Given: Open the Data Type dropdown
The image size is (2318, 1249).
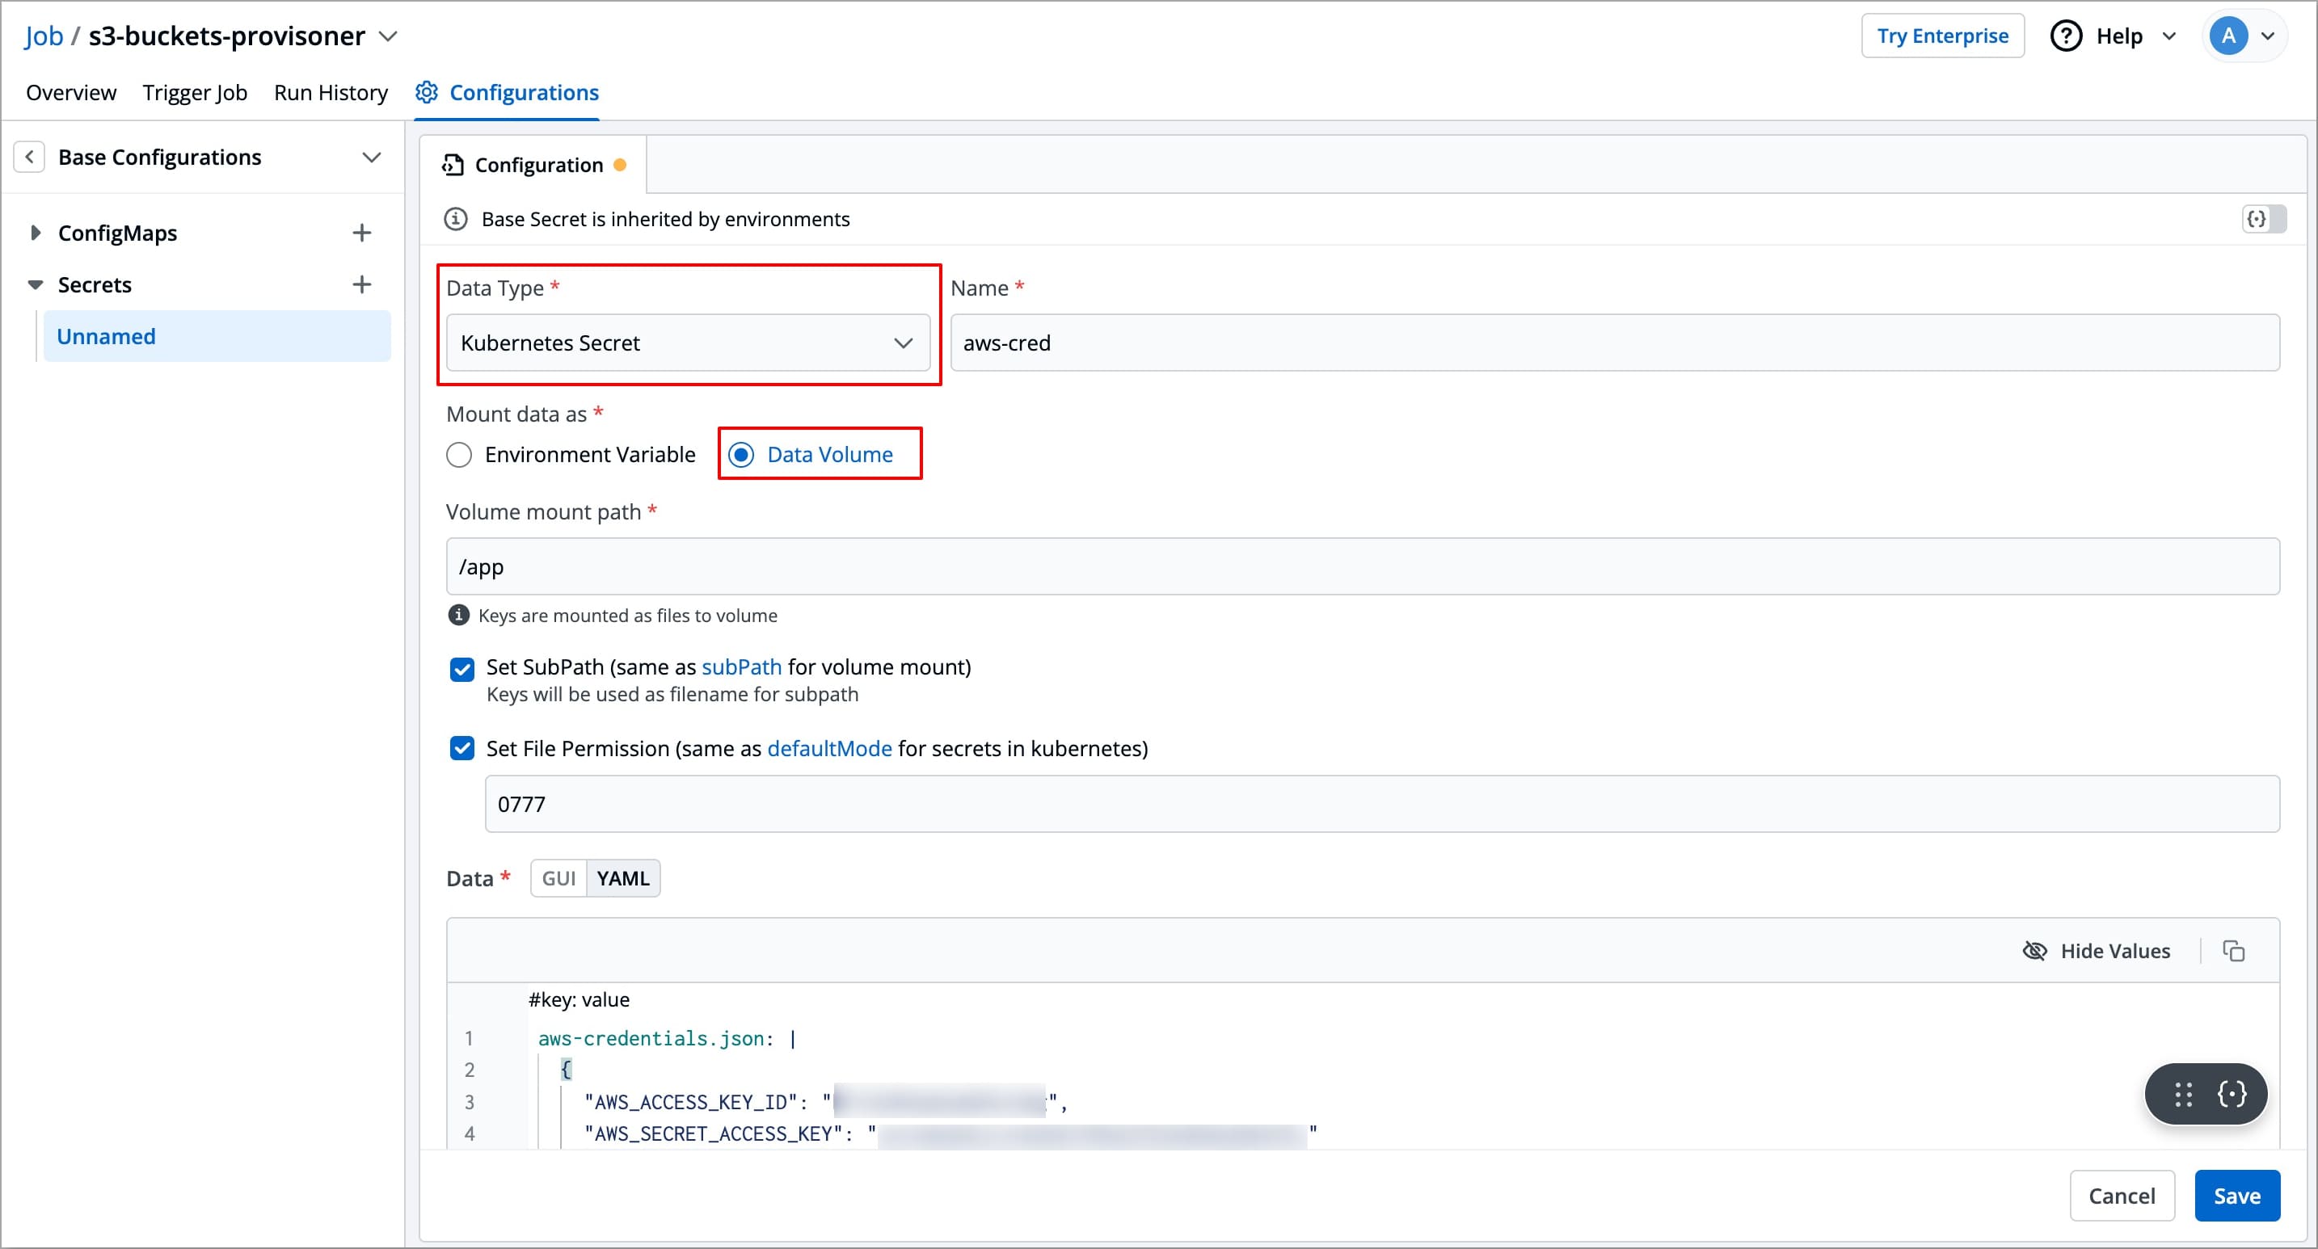Looking at the screenshot, I should [688, 343].
